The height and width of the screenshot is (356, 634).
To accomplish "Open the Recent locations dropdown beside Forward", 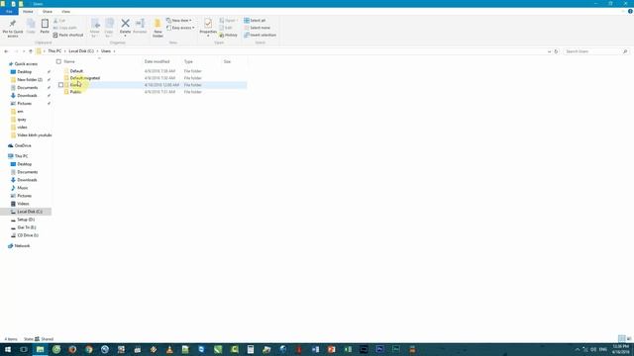I will pyautogui.click(x=24, y=51).
